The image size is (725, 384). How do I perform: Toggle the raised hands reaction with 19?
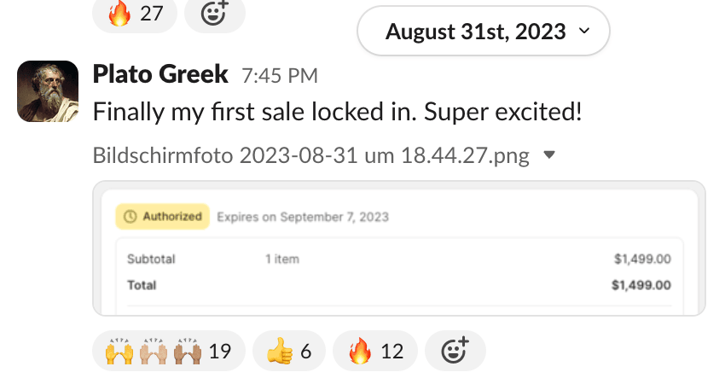(x=167, y=351)
